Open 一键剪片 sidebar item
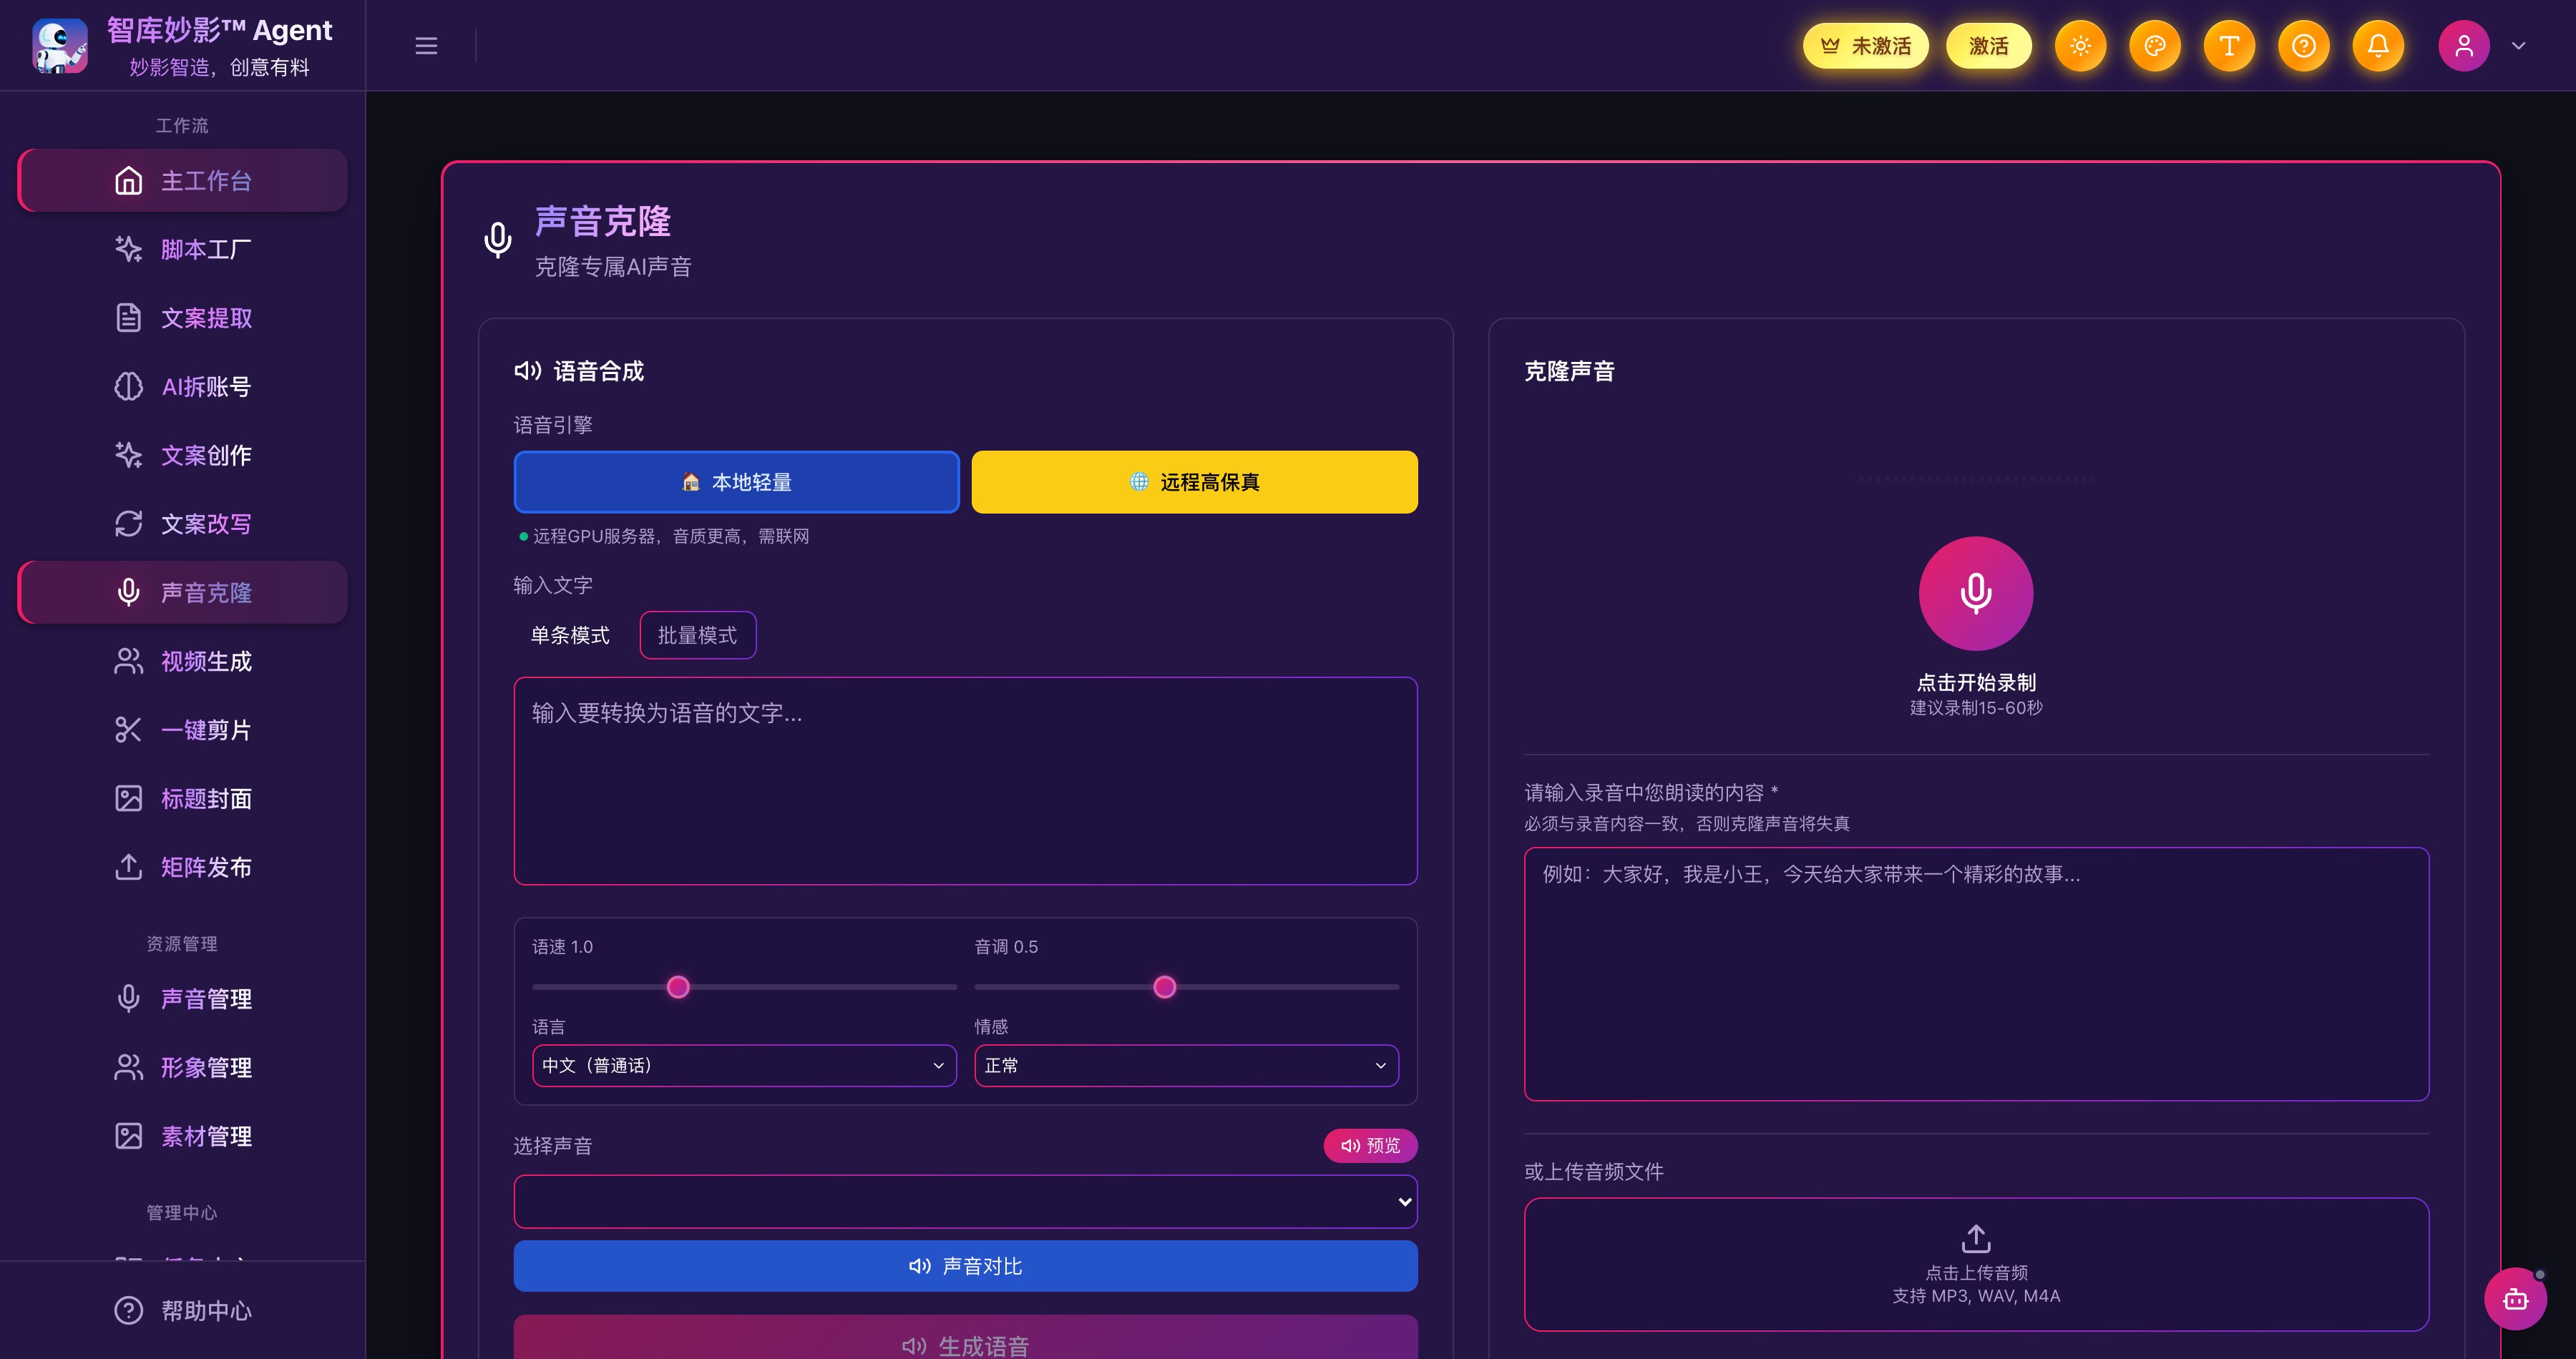2576x1359 pixels. pos(183,730)
